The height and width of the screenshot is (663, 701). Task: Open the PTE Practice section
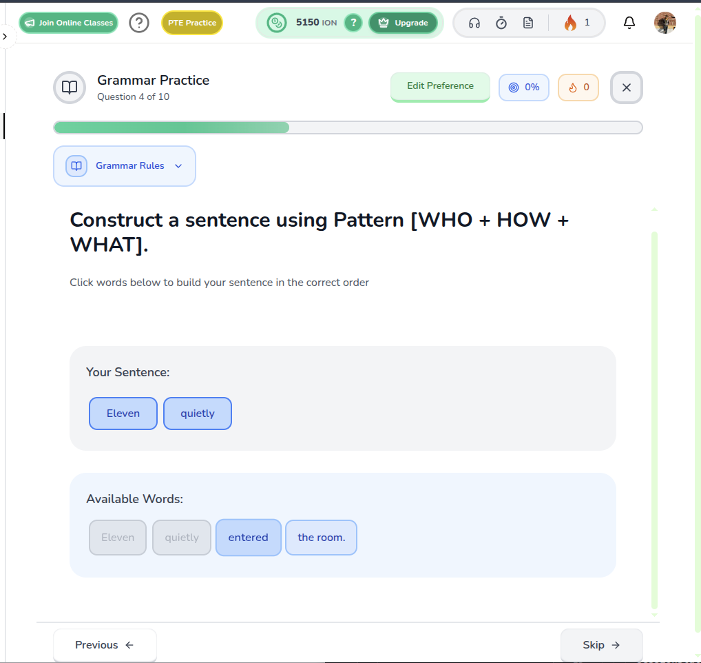tap(191, 23)
